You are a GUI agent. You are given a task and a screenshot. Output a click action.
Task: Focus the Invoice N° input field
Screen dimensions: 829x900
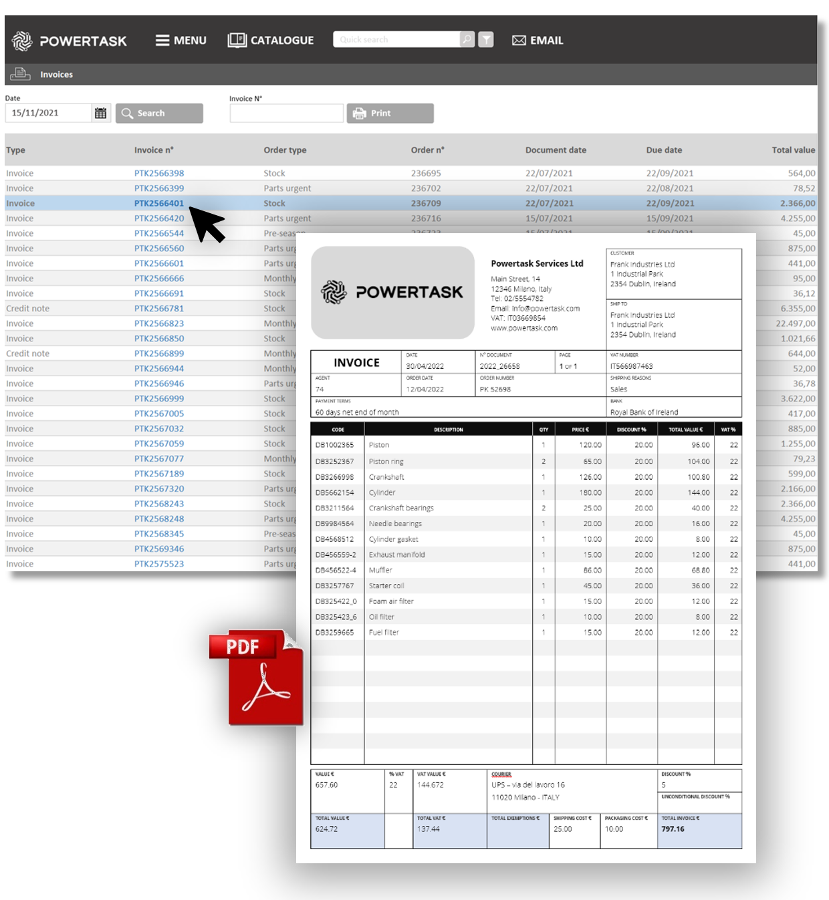286,113
